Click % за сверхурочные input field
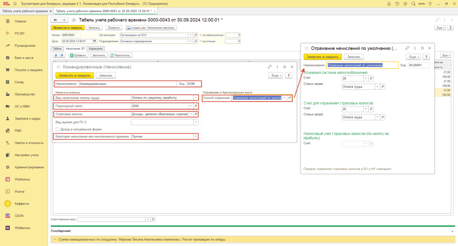The image size is (458, 246). point(233,35)
